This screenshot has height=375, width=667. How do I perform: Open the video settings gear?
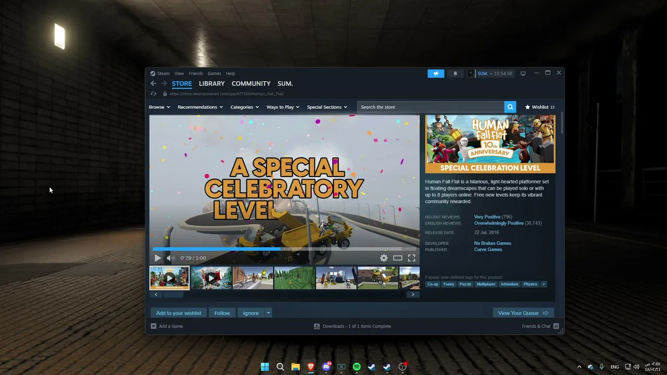point(384,258)
